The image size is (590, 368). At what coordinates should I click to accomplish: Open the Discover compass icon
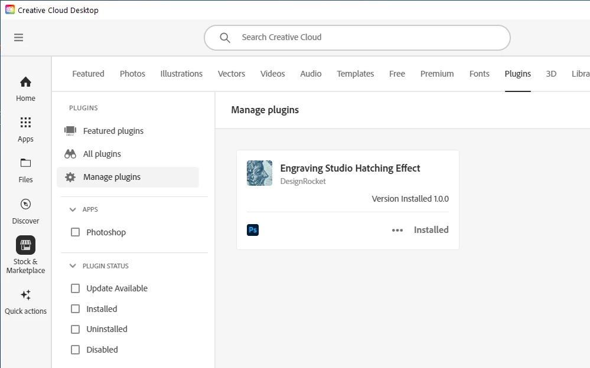(x=25, y=204)
